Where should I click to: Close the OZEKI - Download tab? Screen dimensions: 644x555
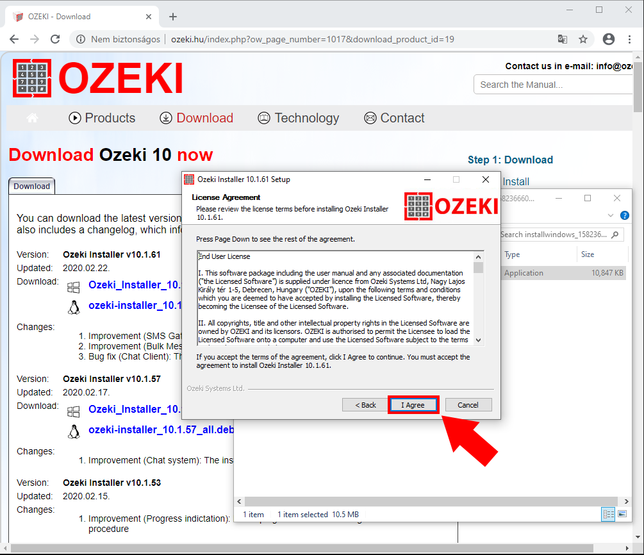click(149, 17)
